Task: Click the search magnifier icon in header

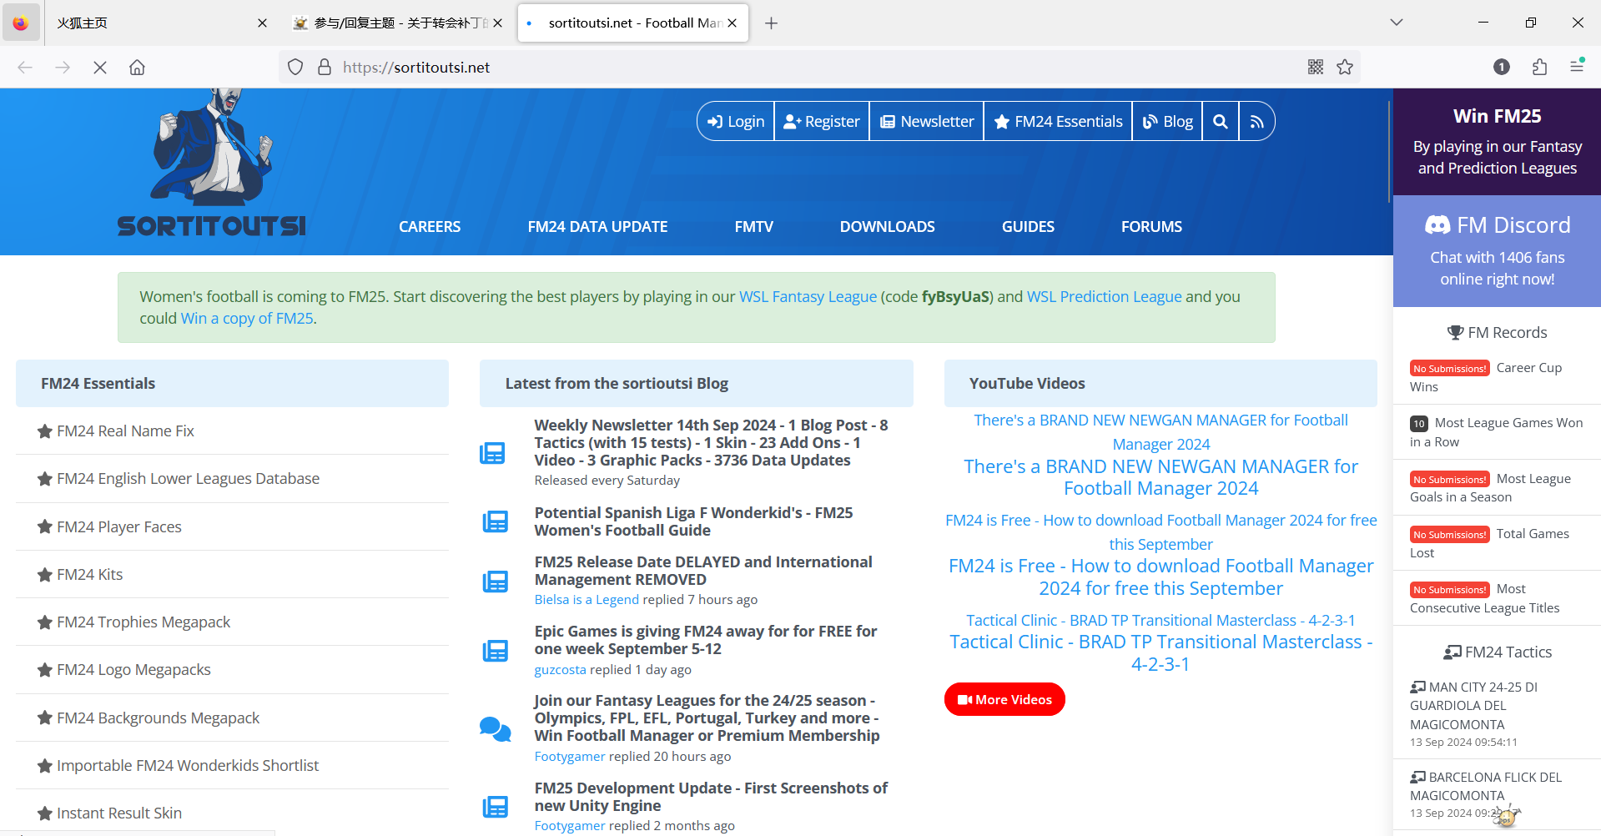Action: pyautogui.click(x=1220, y=122)
